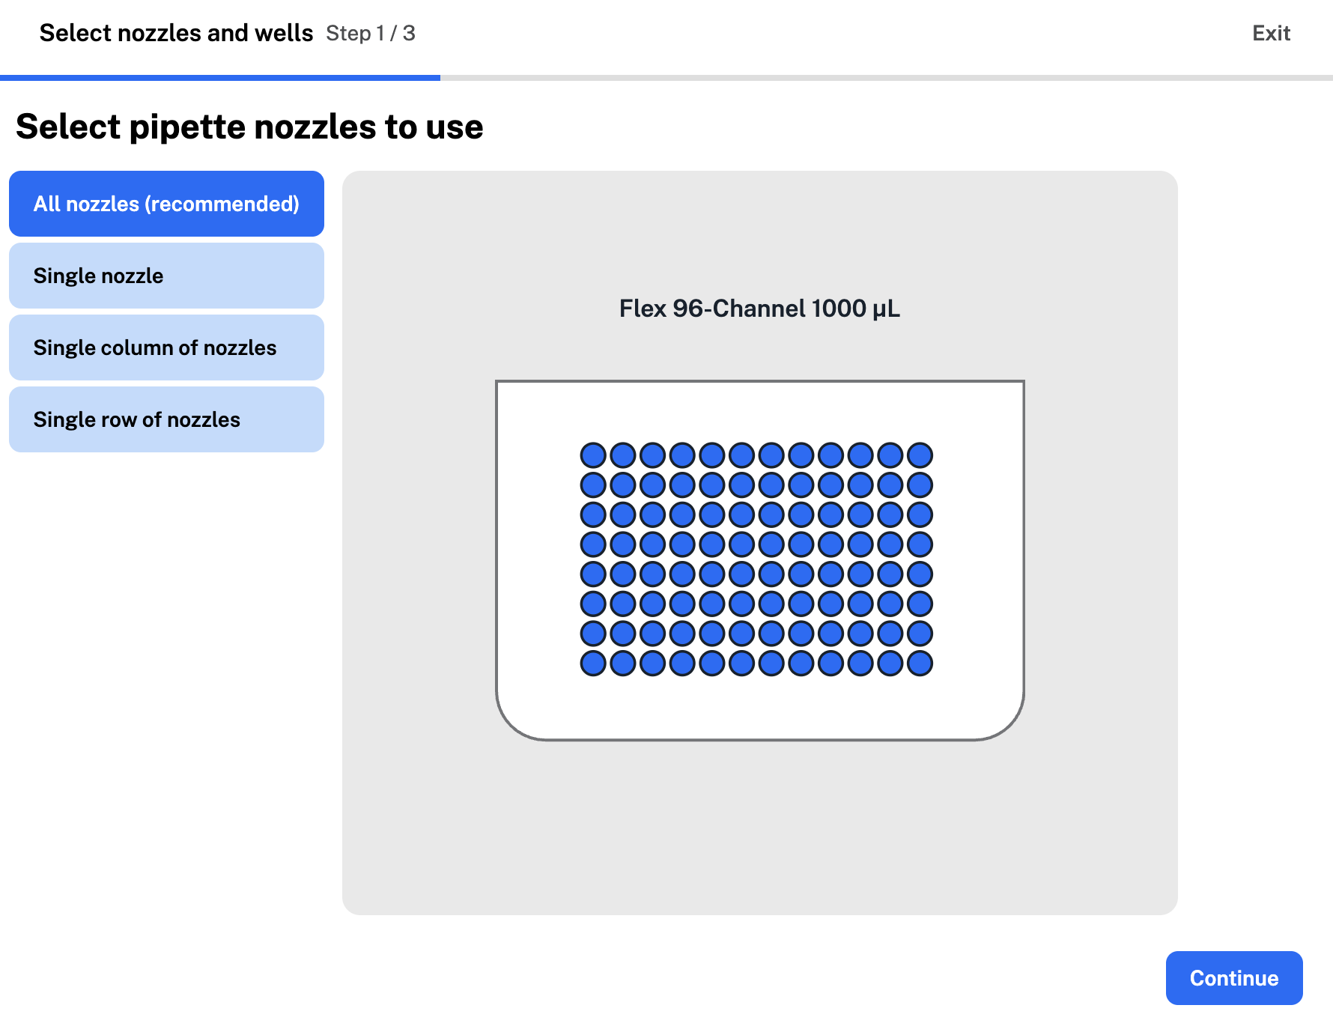Click the Select nozzles and wells title
Image resolution: width=1333 pixels, height=1035 pixels.
(x=176, y=33)
